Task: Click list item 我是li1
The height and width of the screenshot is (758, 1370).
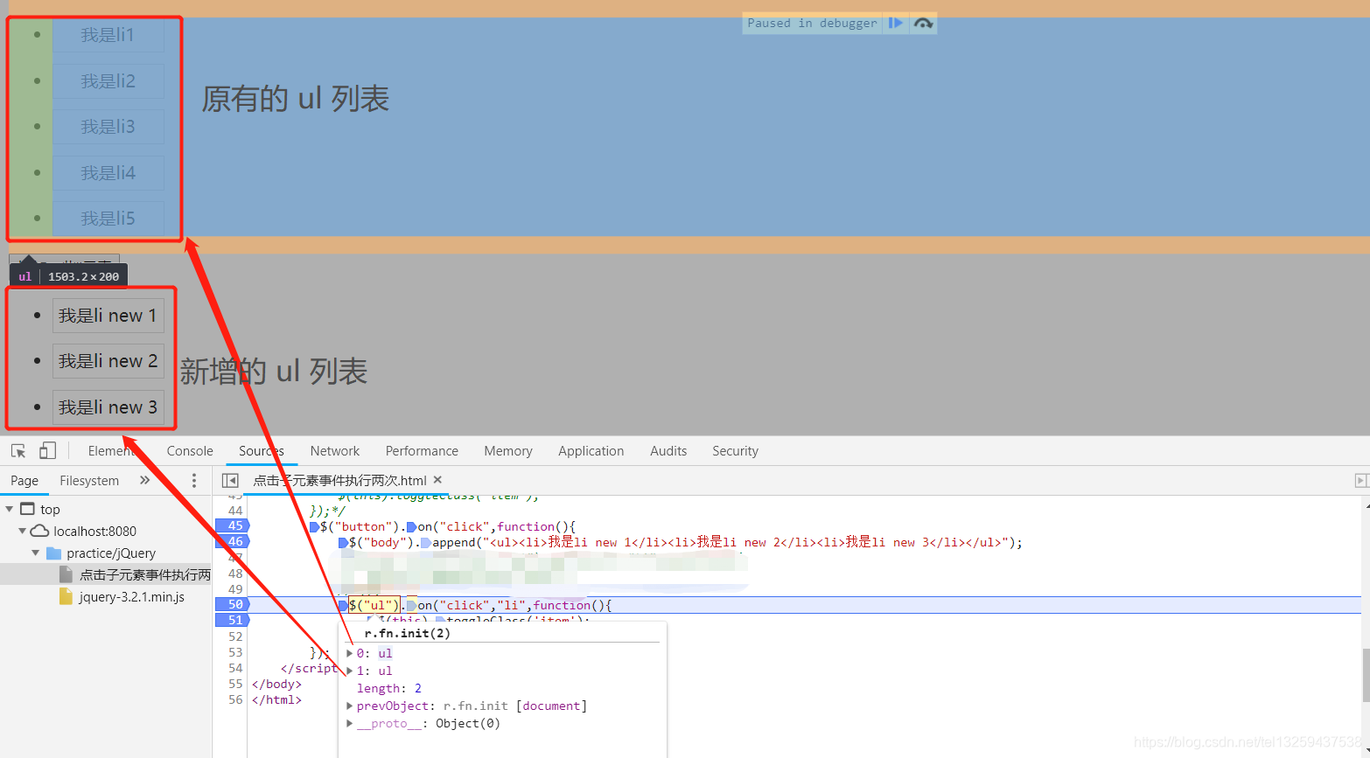Action: click(x=108, y=35)
